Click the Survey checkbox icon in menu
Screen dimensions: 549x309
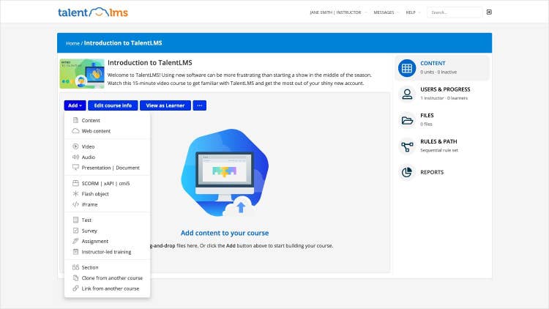point(75,231)
